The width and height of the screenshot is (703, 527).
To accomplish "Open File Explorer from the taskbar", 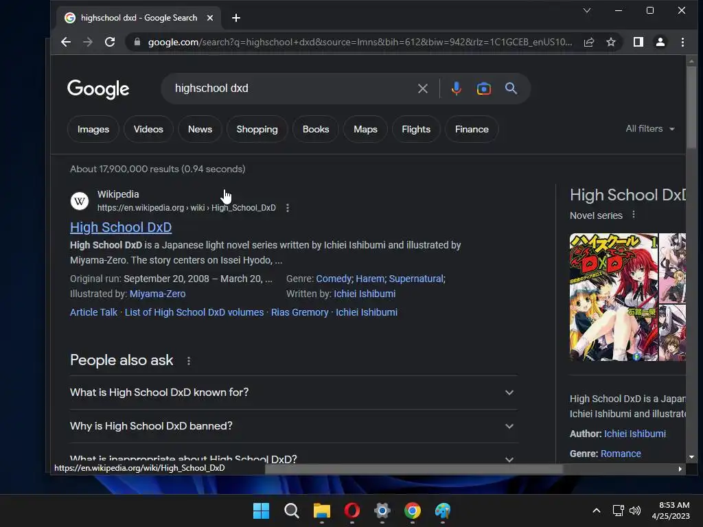I will point(321,511).
